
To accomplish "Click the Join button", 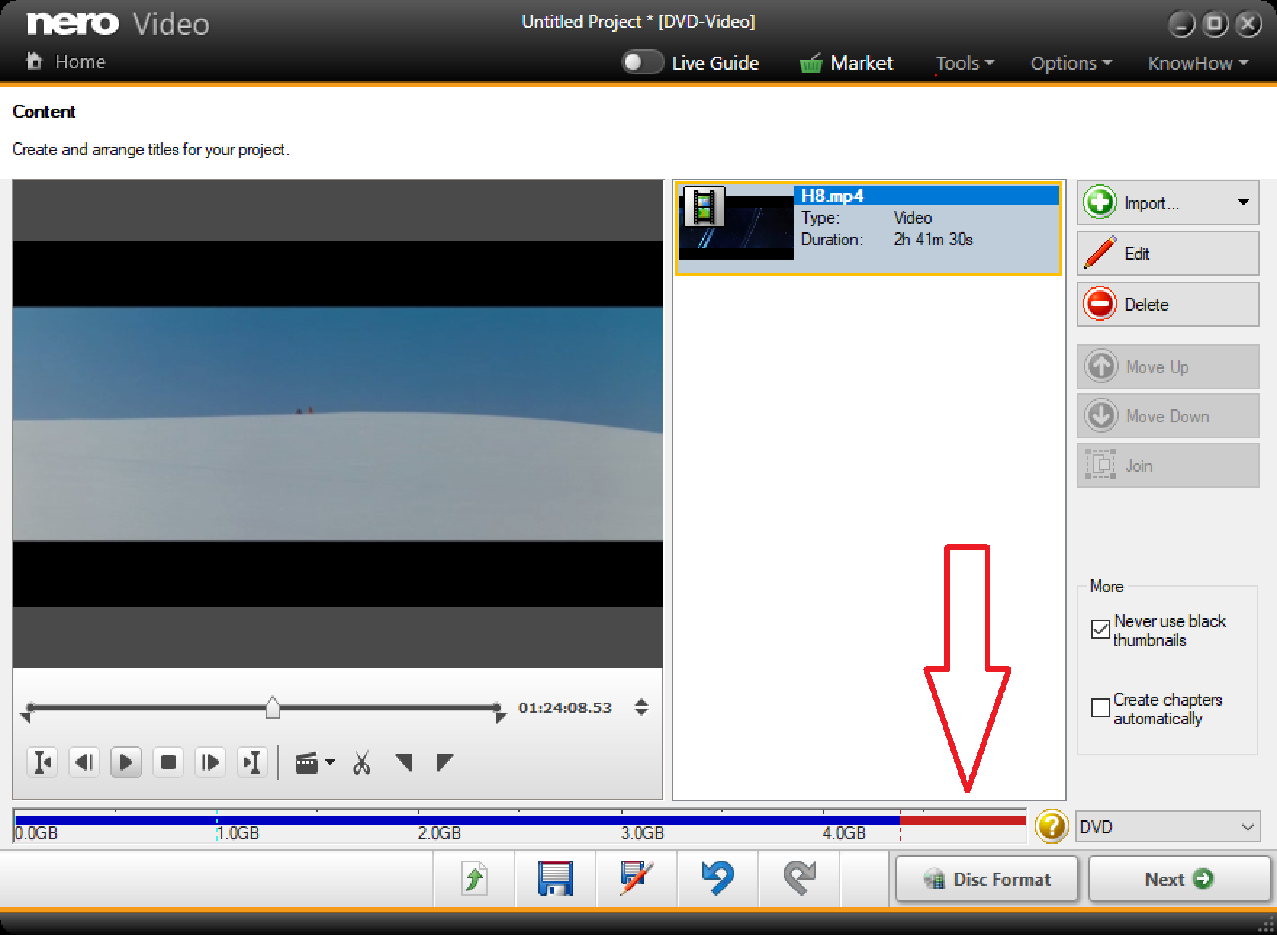I will 1167,465.
